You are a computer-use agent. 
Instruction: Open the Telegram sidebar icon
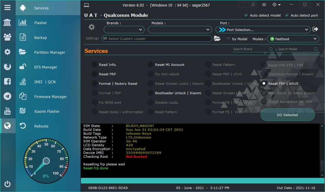pyautogui.click(x=7, y=96)
